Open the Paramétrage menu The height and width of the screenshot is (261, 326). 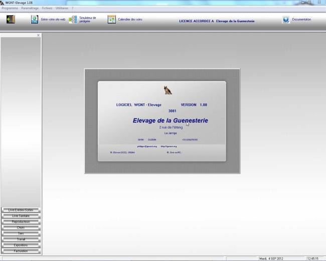click(30, 8)
